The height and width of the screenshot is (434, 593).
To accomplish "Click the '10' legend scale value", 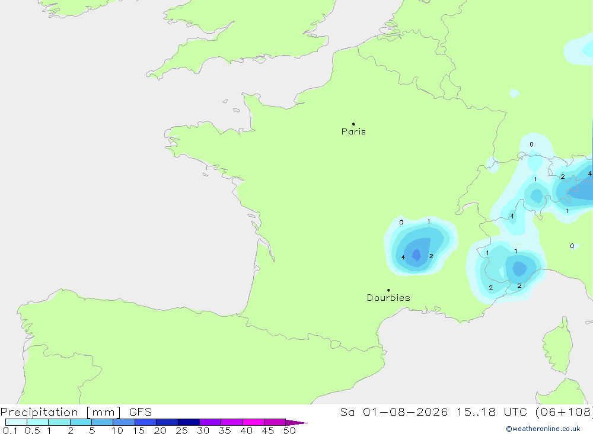I will point(117,430).
